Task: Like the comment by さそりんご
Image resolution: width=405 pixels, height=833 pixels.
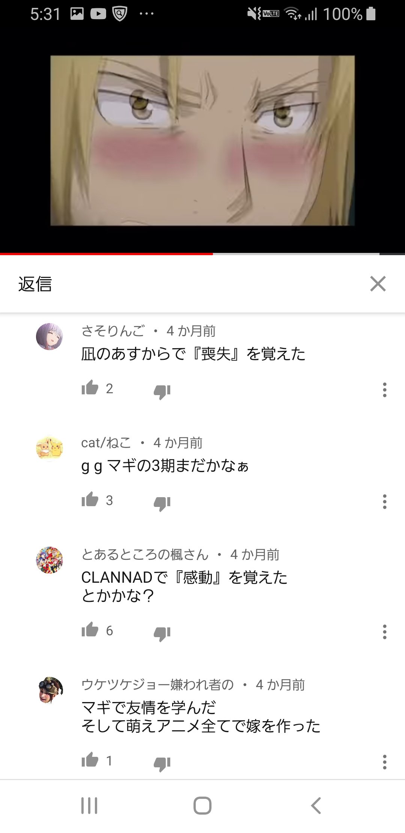Action: (90, 388)
